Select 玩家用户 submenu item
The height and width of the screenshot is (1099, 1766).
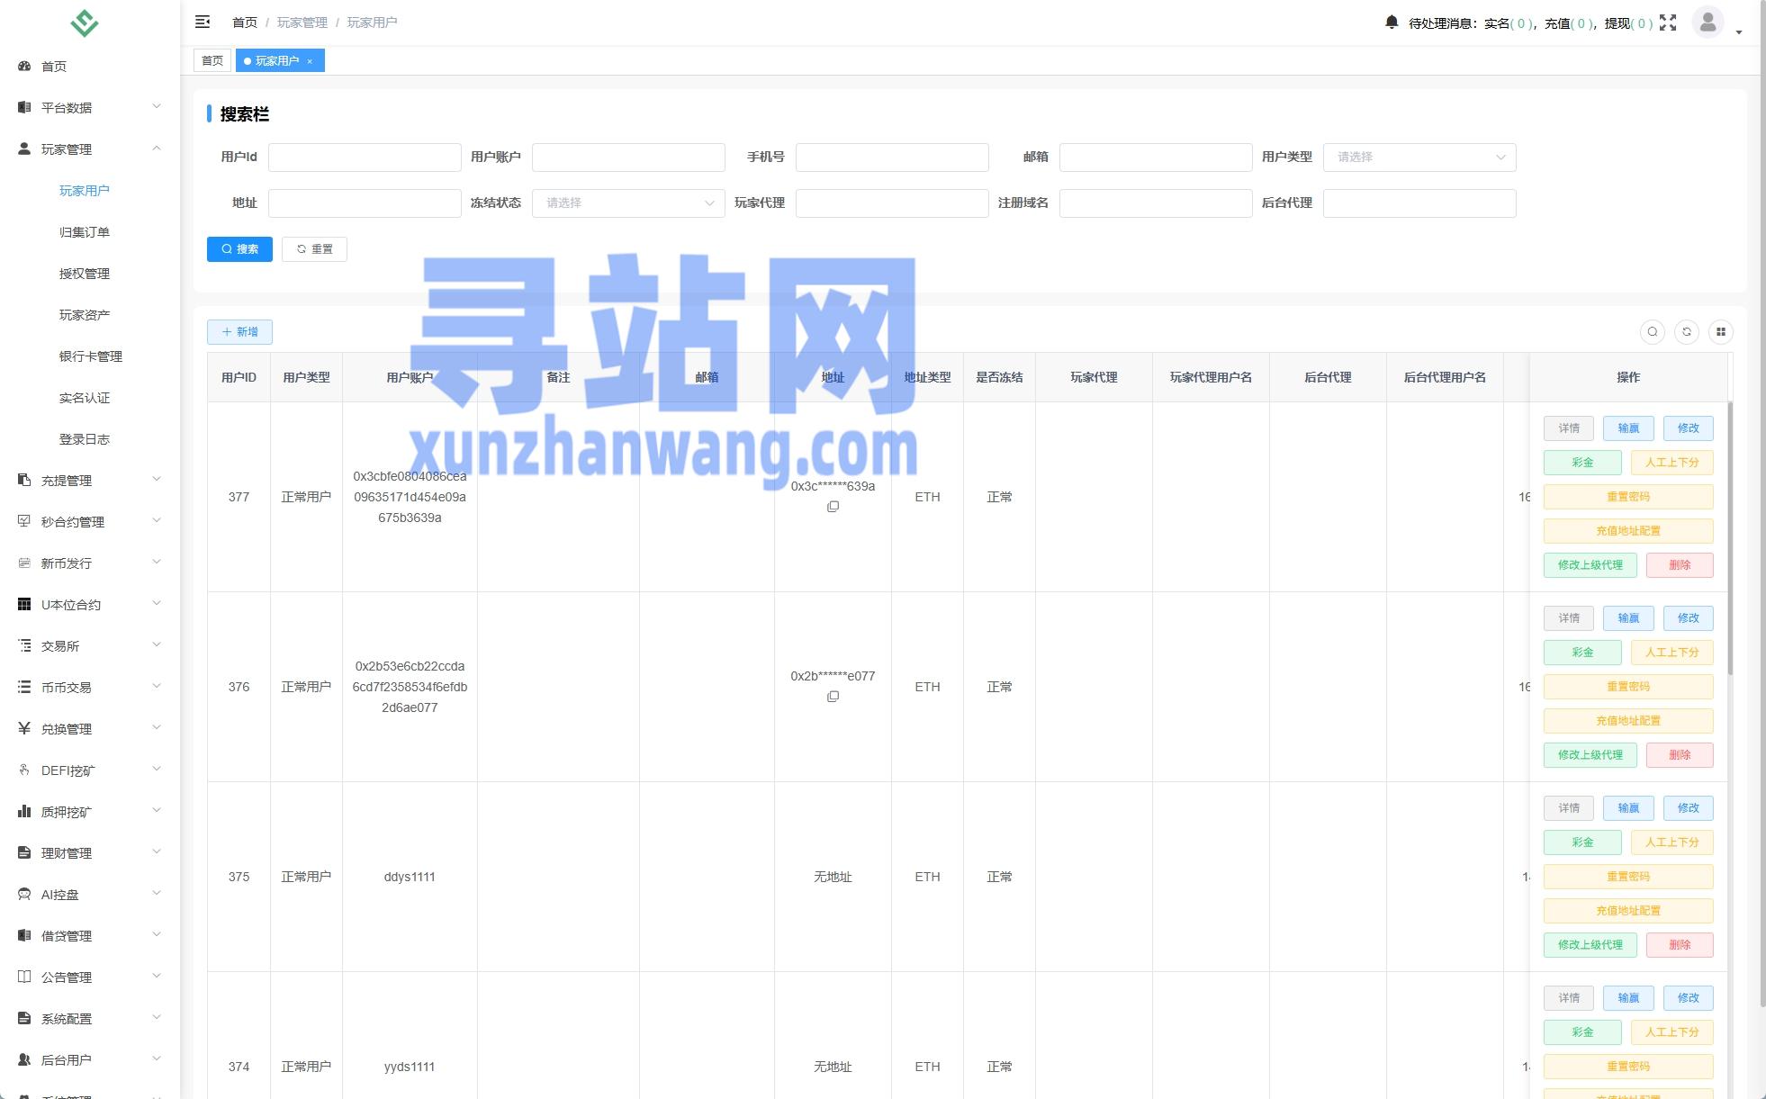(90, 191)
